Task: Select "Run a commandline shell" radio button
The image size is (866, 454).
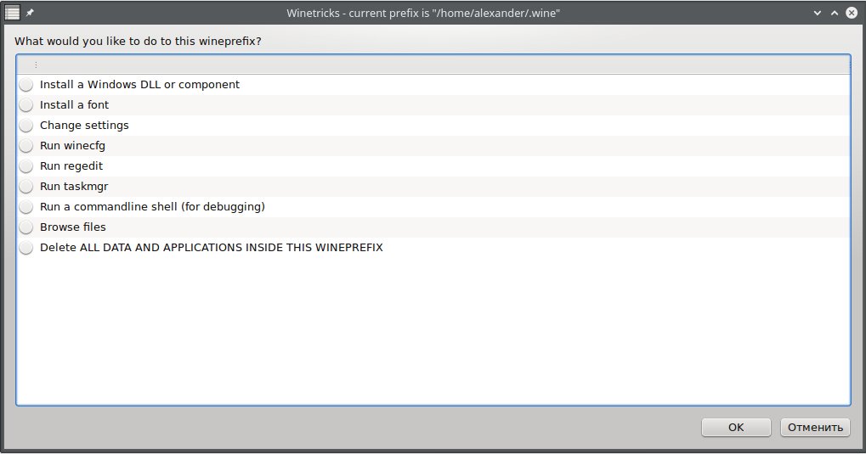Action: pos(26,207)
